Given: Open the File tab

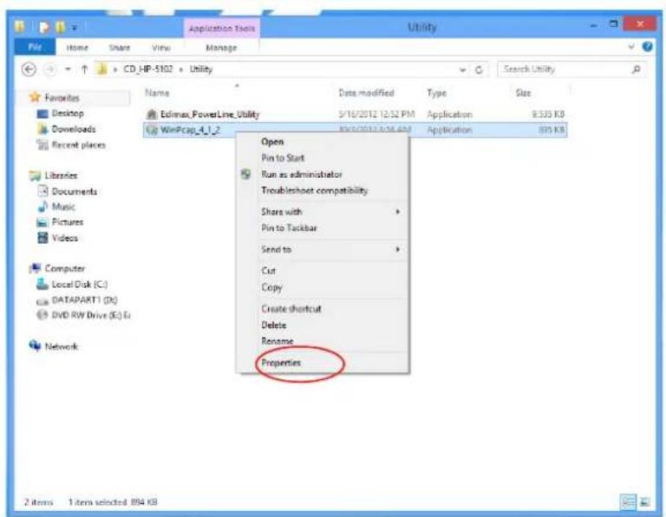Looking at the screenshot, I should click(x=35, y=47).
